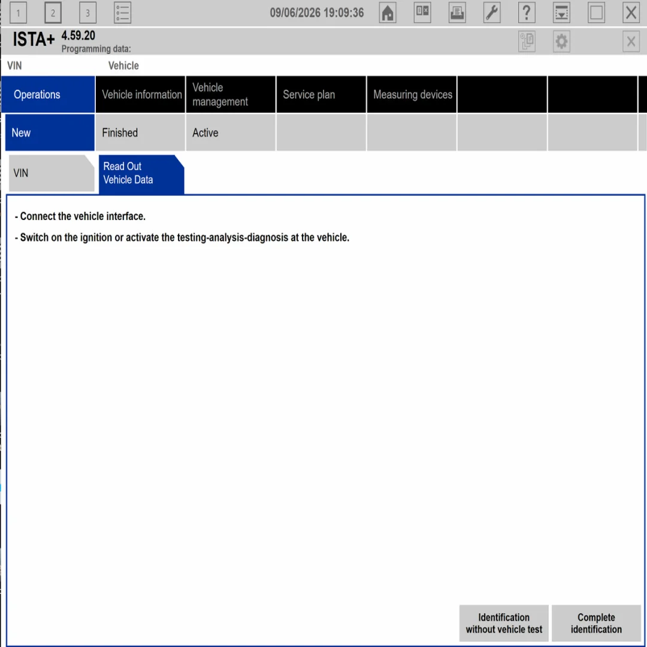The image size is (647, 647).
Task: Click the minimize-to-tray arrow icon
Action: pyautogui.click(x=561, y=13)
